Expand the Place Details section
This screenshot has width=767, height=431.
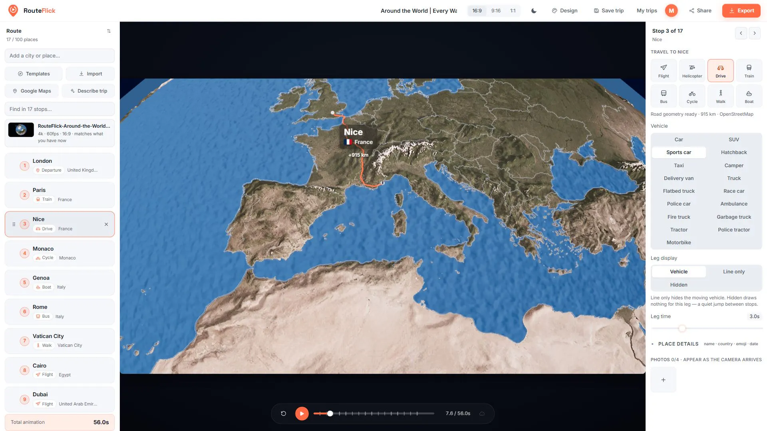706,344
